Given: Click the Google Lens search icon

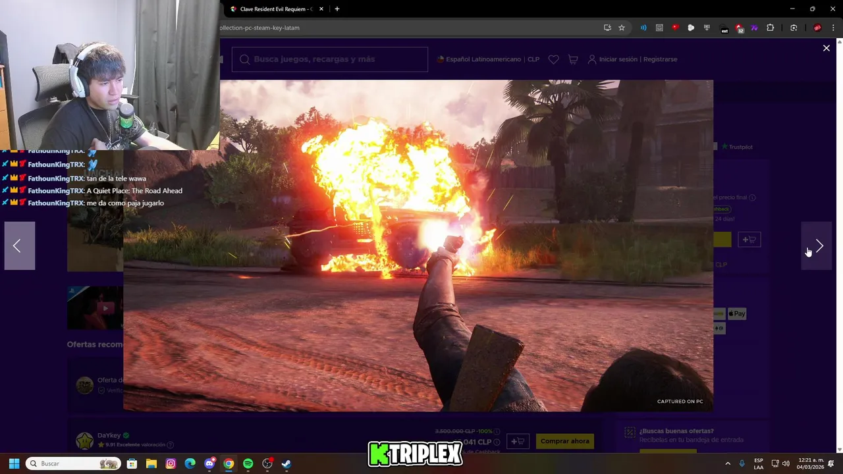Looking at the screenshot, I should [794, 28].
